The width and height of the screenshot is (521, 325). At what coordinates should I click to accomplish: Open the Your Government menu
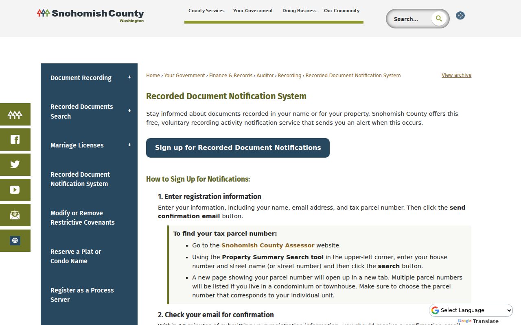(x=253, y=11)
